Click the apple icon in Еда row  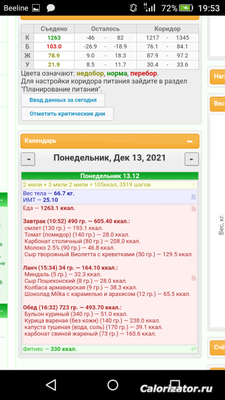[193, 209]
